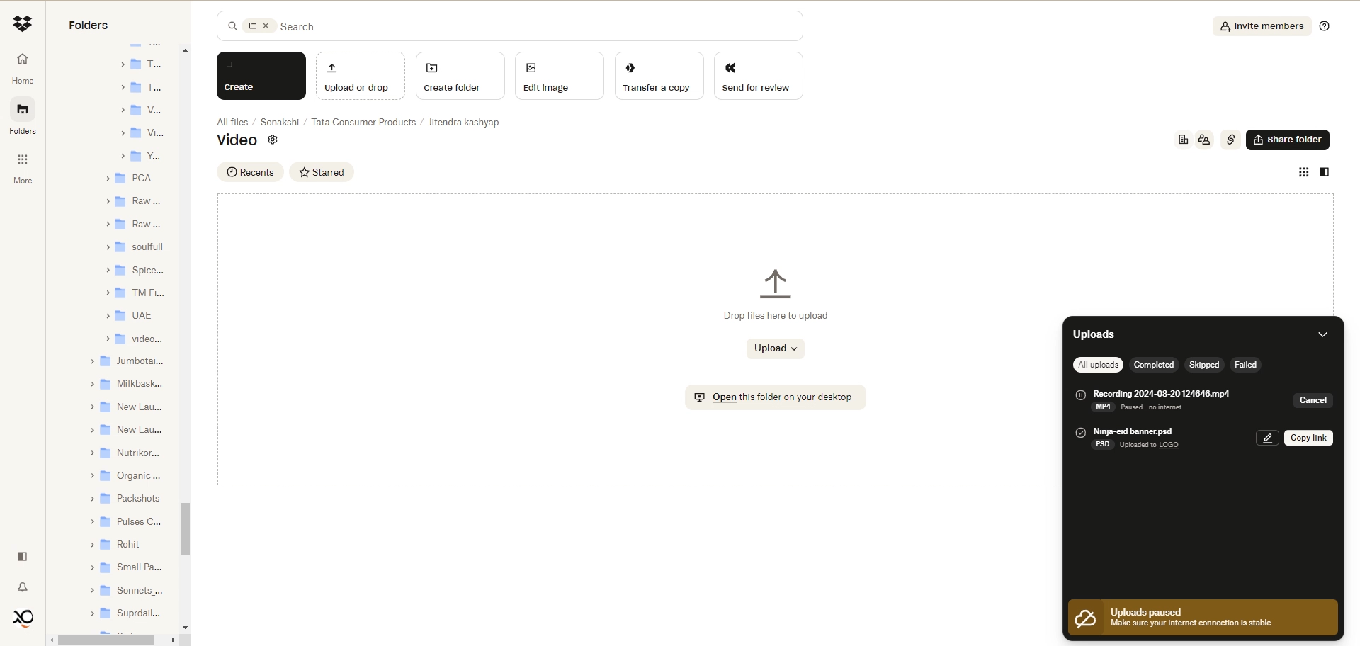Screen dimensions: 1360x646
Task: Expand the soulfull folder
Action: [108, 247]
